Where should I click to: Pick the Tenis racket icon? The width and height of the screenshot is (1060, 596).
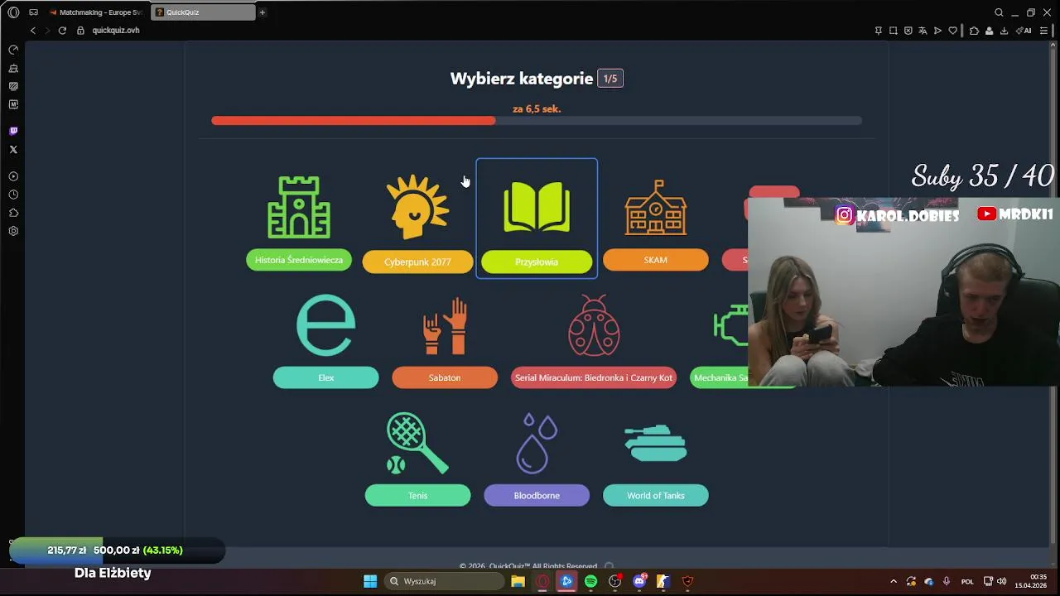[417, 444]
